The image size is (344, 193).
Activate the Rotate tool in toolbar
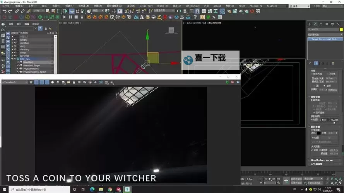click(78, 11)
